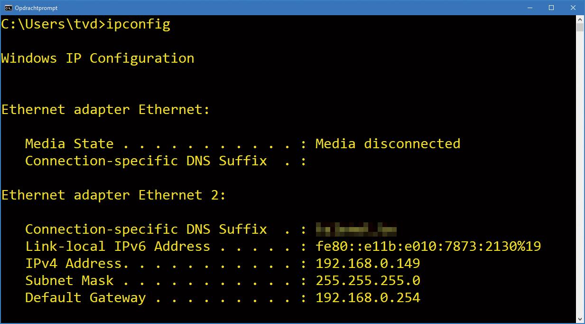Screen dimensions: 585x324
Task: Open the Opdrachtprompt system menu icon
Action: tap(8, 8)
